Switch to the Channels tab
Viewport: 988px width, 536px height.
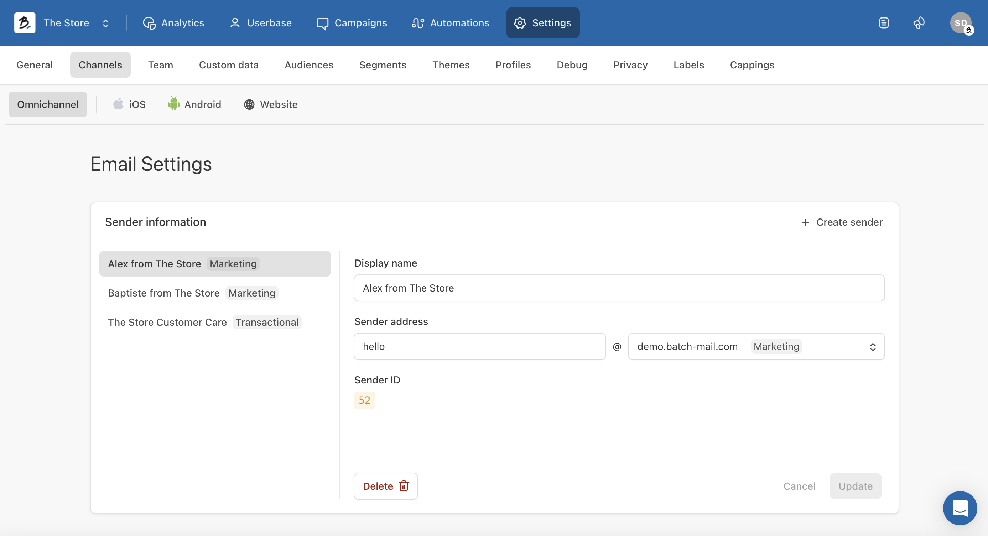(100, 65)
